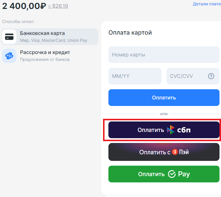Focus the CVC/CVV input field
Screen dimensions: 221x197
point(187,76)
